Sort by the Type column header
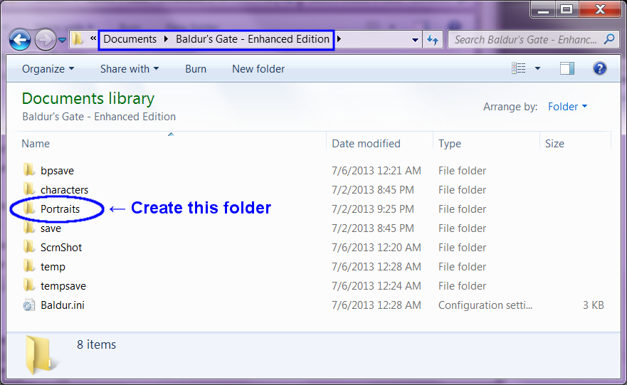This screenshot has height=385, width=627. tap(450, 144)
